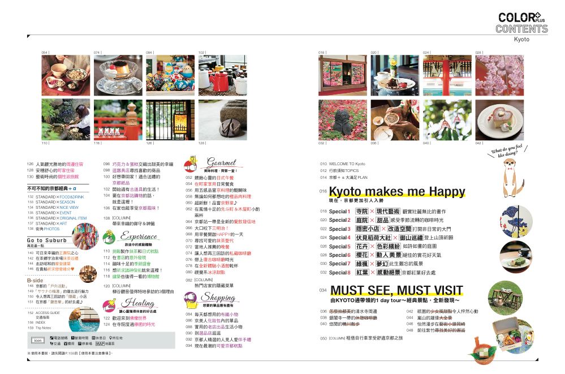Image resolution: width=565 pixels, height=374 pixels.
Task: Click the MAP 地圖頁 legend icon
Action: [x=100, y=343]
